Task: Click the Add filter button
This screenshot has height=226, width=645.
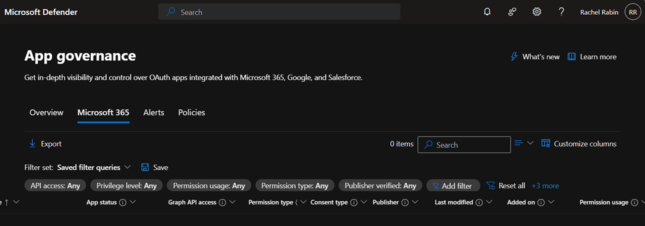Action: (x=453, y=186)
